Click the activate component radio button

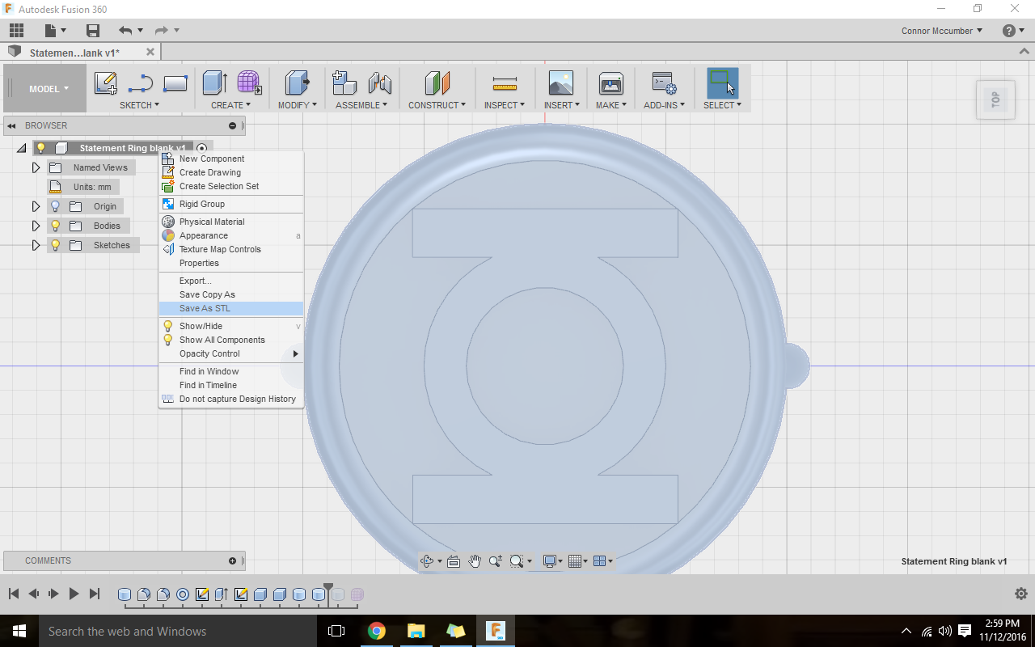(x=201, y=148)
